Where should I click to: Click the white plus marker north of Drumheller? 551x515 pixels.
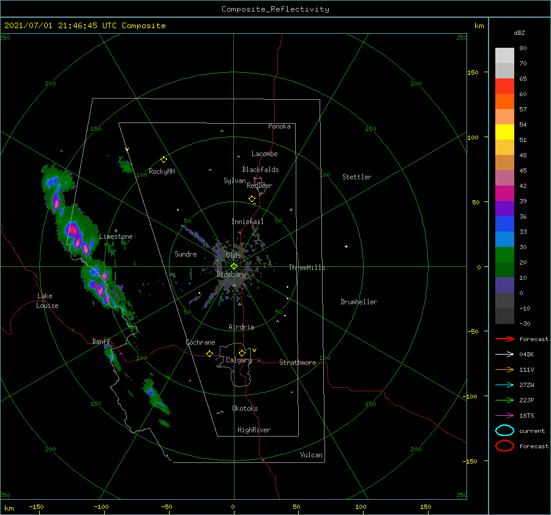coord(346,246)
